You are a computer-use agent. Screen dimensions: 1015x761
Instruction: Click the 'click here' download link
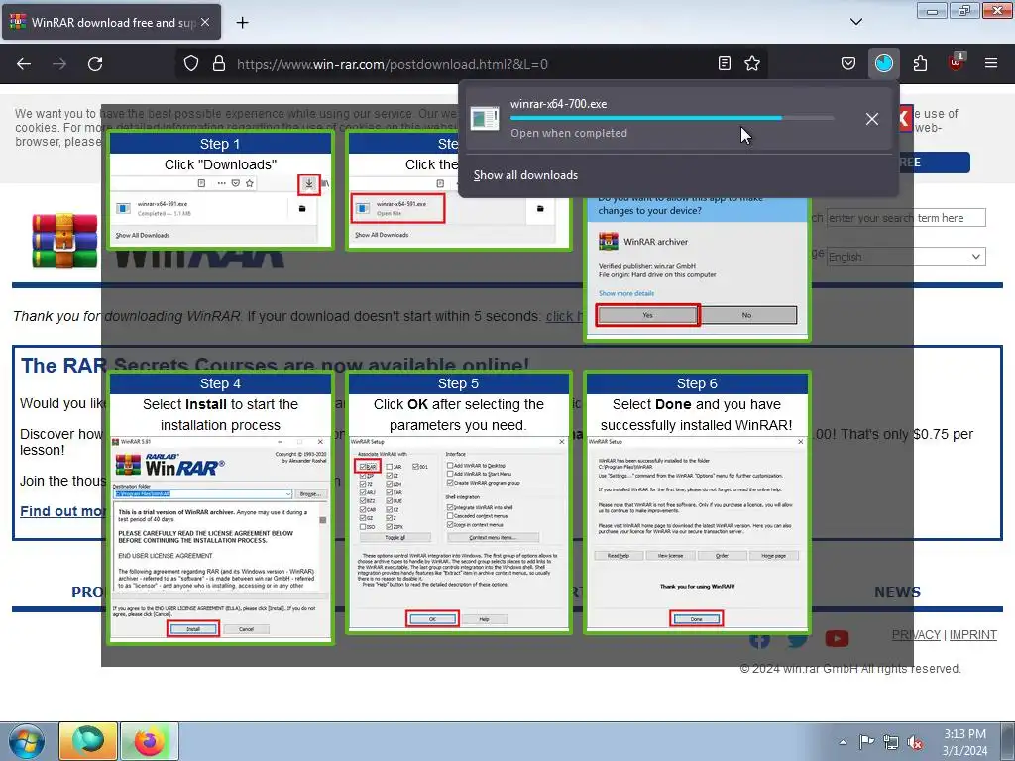pyautogui.click(x=564, y=316)
